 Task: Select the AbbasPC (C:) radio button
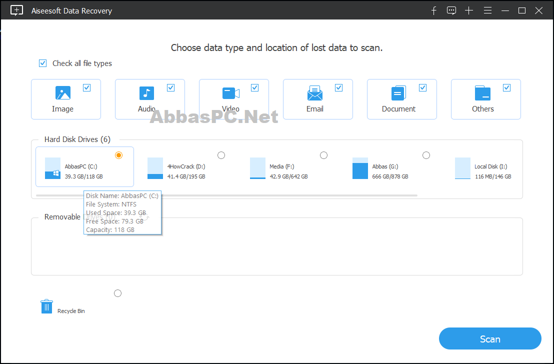click(118, 155)
